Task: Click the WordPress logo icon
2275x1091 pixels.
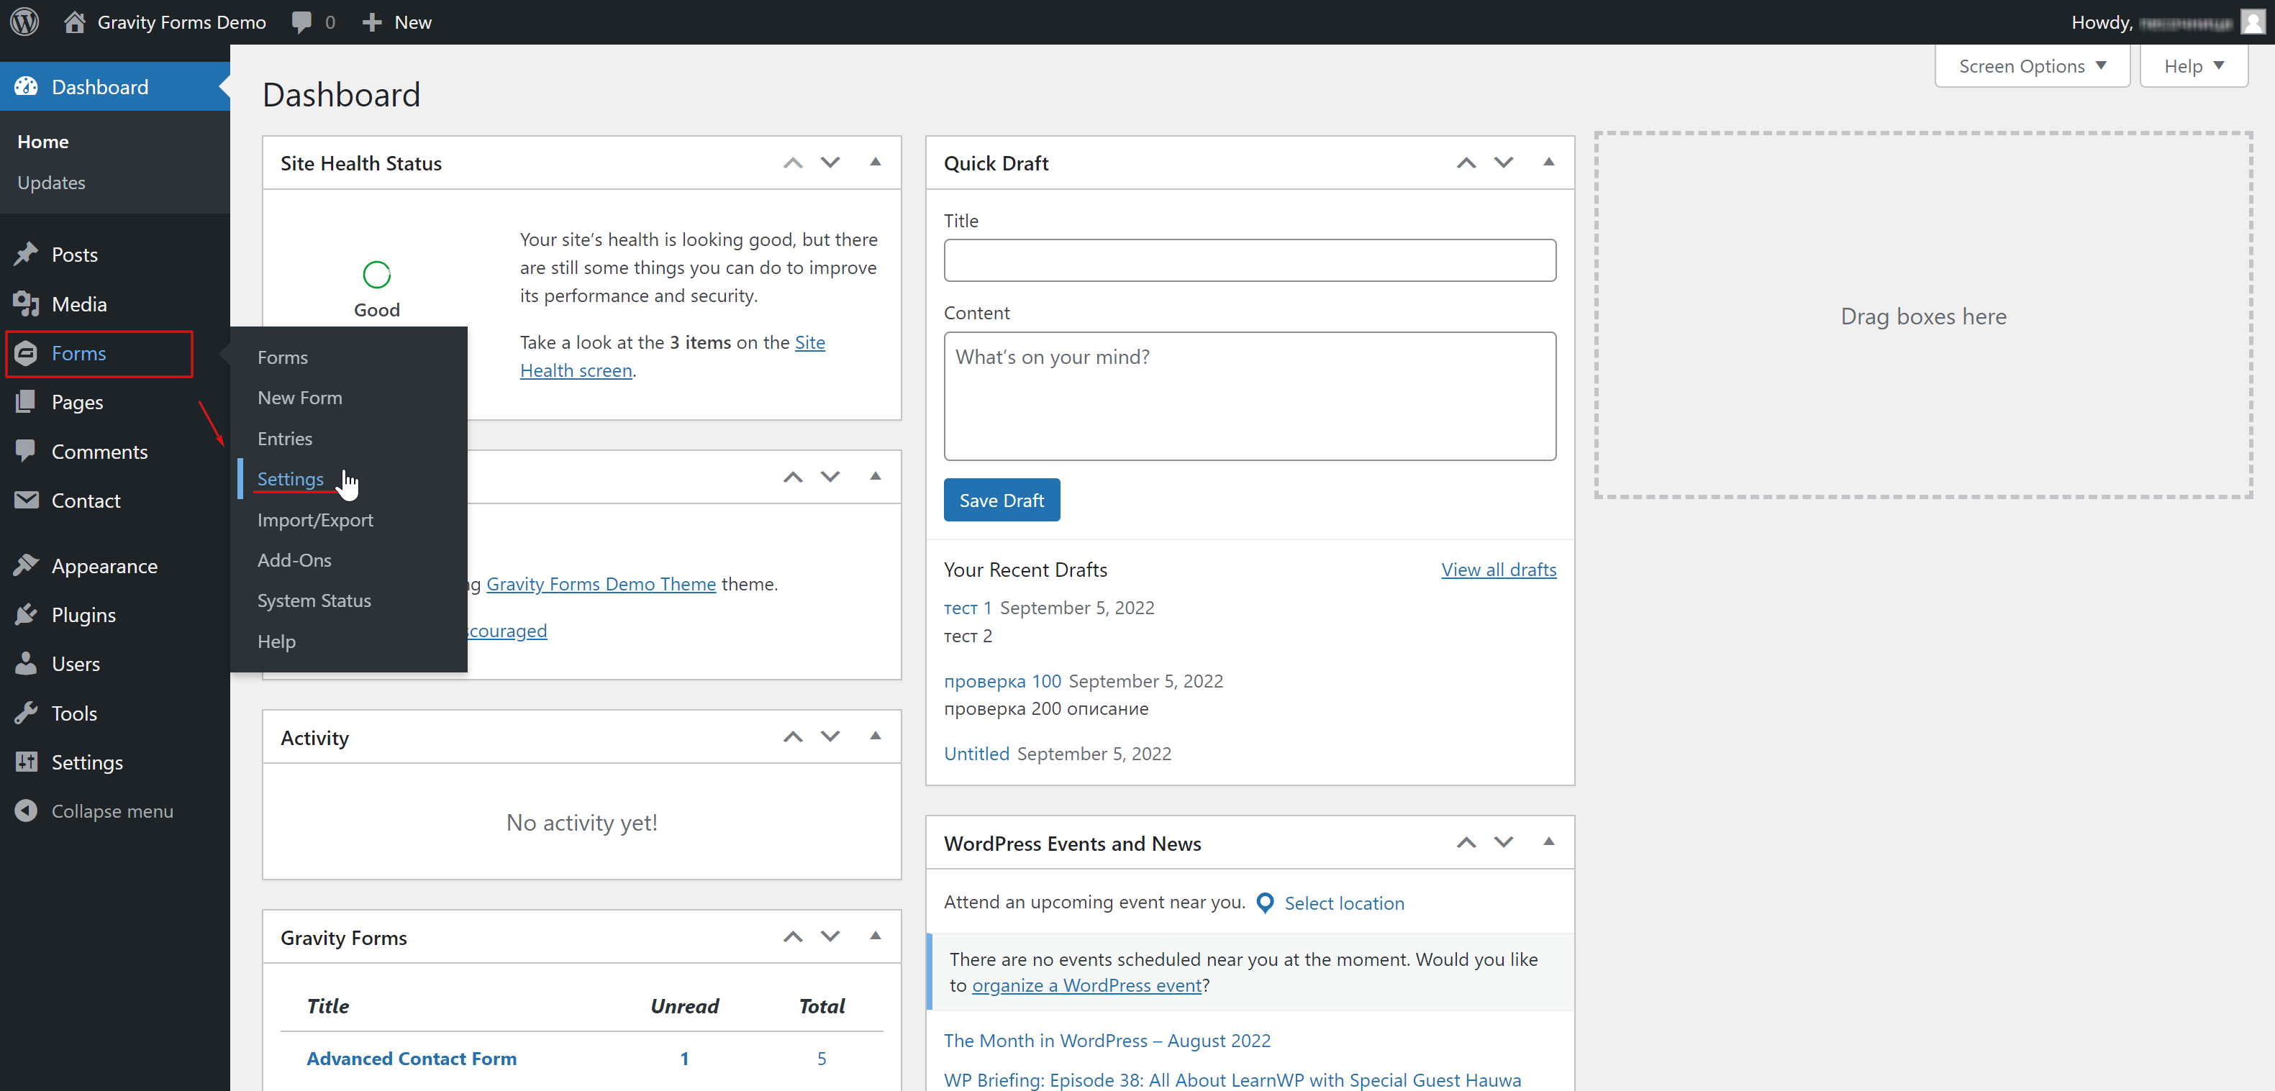Action: (24, 22)
